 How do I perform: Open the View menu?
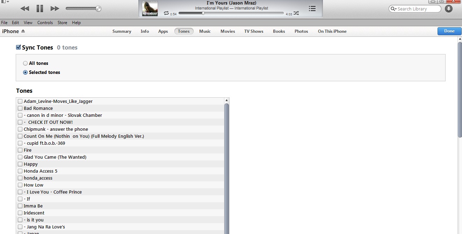click(28, 23)
